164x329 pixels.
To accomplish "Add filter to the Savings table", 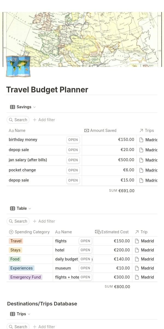I will point(44,120).
